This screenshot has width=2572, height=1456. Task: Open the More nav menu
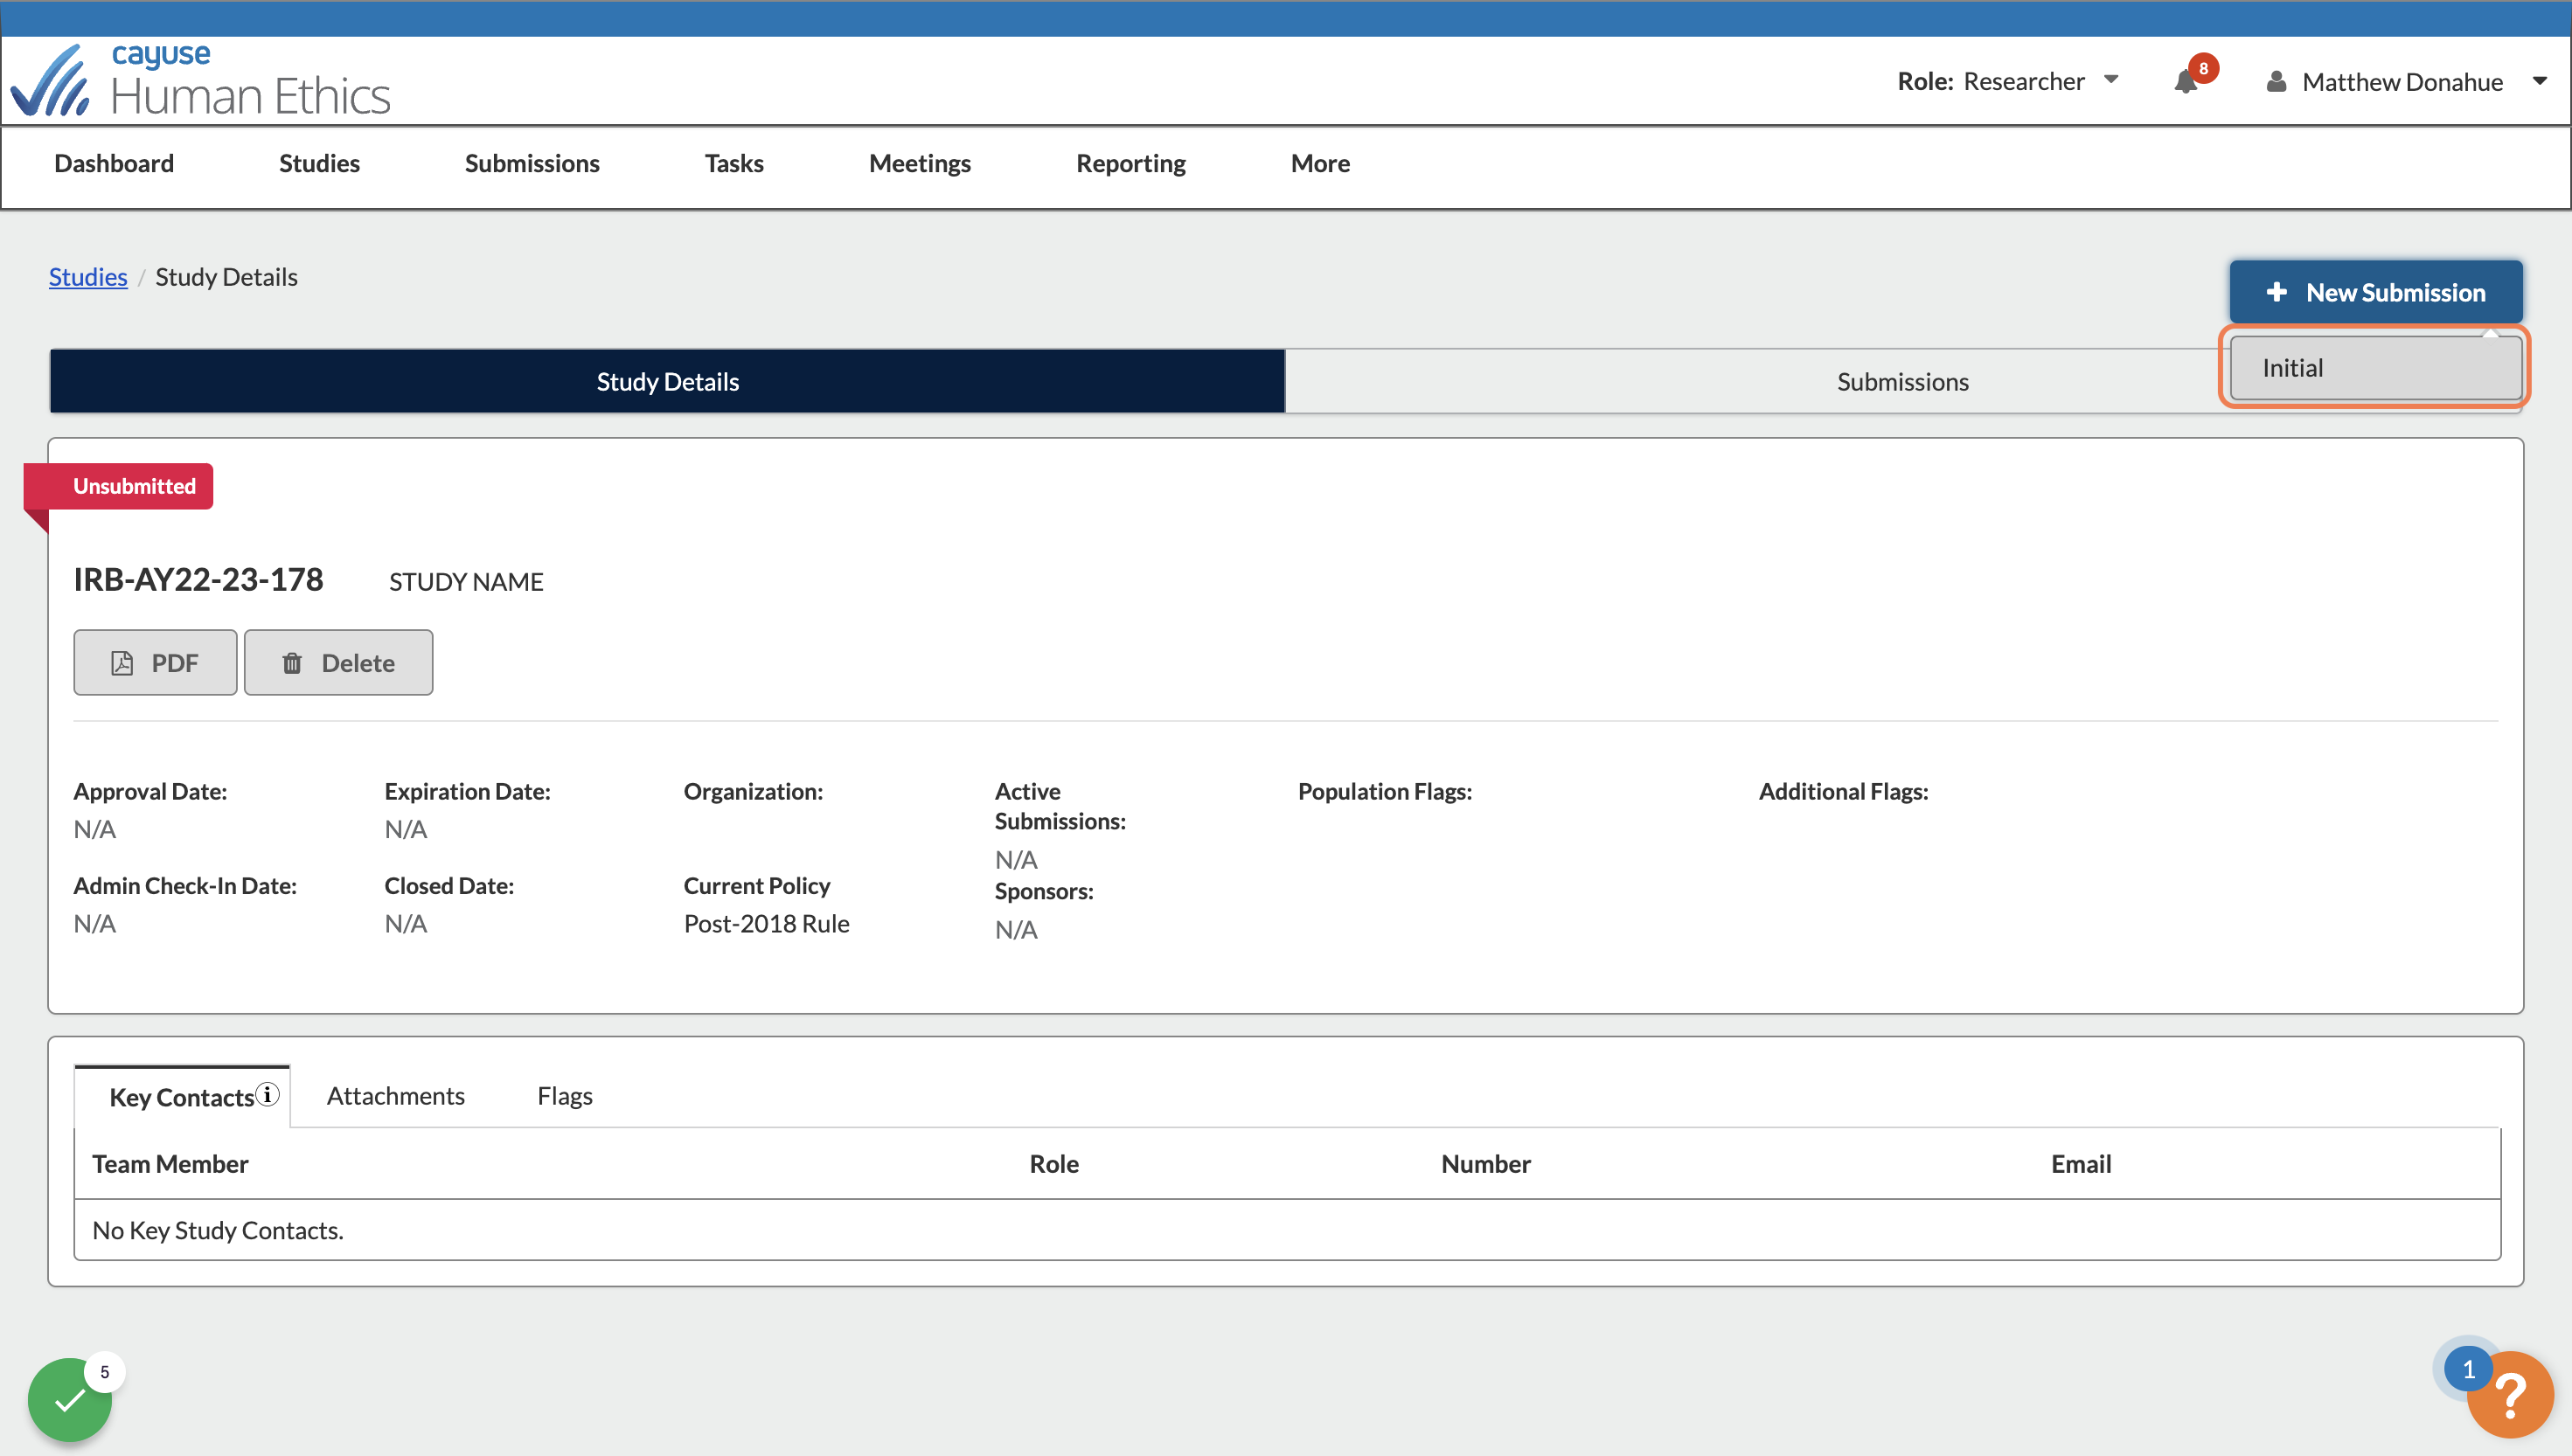[1320, 163]
